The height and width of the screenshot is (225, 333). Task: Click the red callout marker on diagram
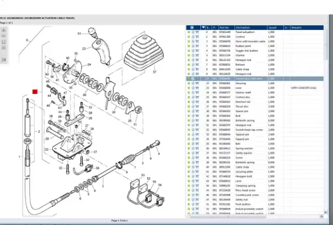coord(35,92)
